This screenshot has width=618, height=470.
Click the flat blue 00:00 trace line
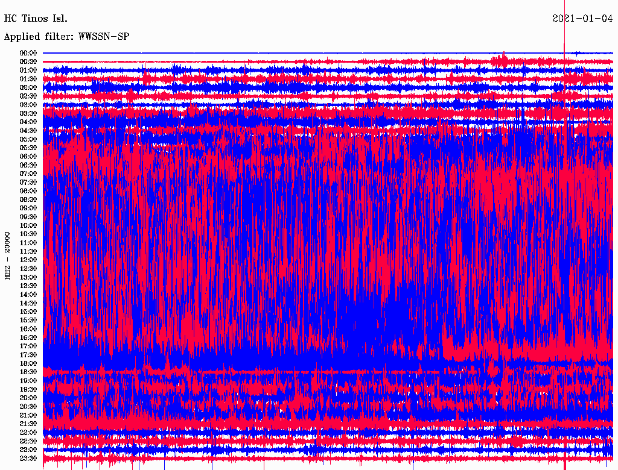302,53
